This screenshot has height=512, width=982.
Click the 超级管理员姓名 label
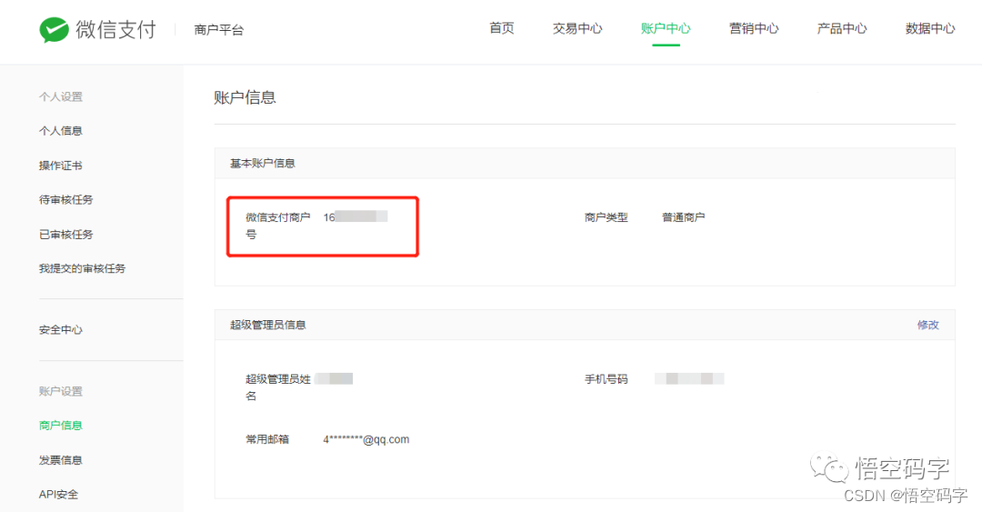(x=278, y=387)
